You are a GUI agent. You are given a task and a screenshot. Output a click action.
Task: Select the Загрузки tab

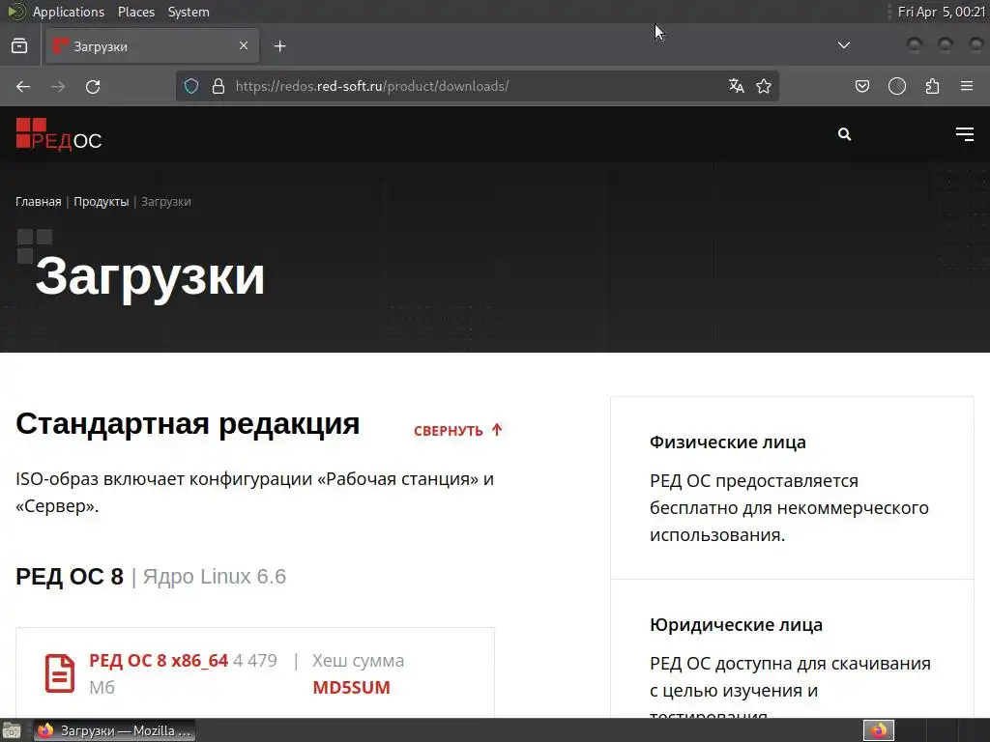[152, 46]
